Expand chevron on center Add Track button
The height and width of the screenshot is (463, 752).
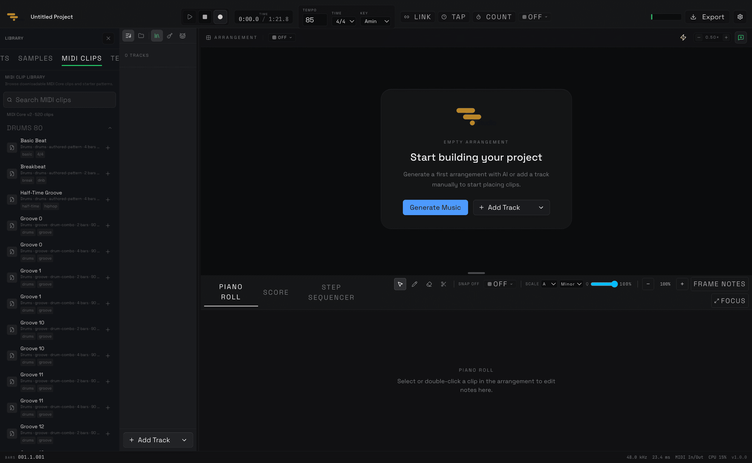click(x=541, y=207)
